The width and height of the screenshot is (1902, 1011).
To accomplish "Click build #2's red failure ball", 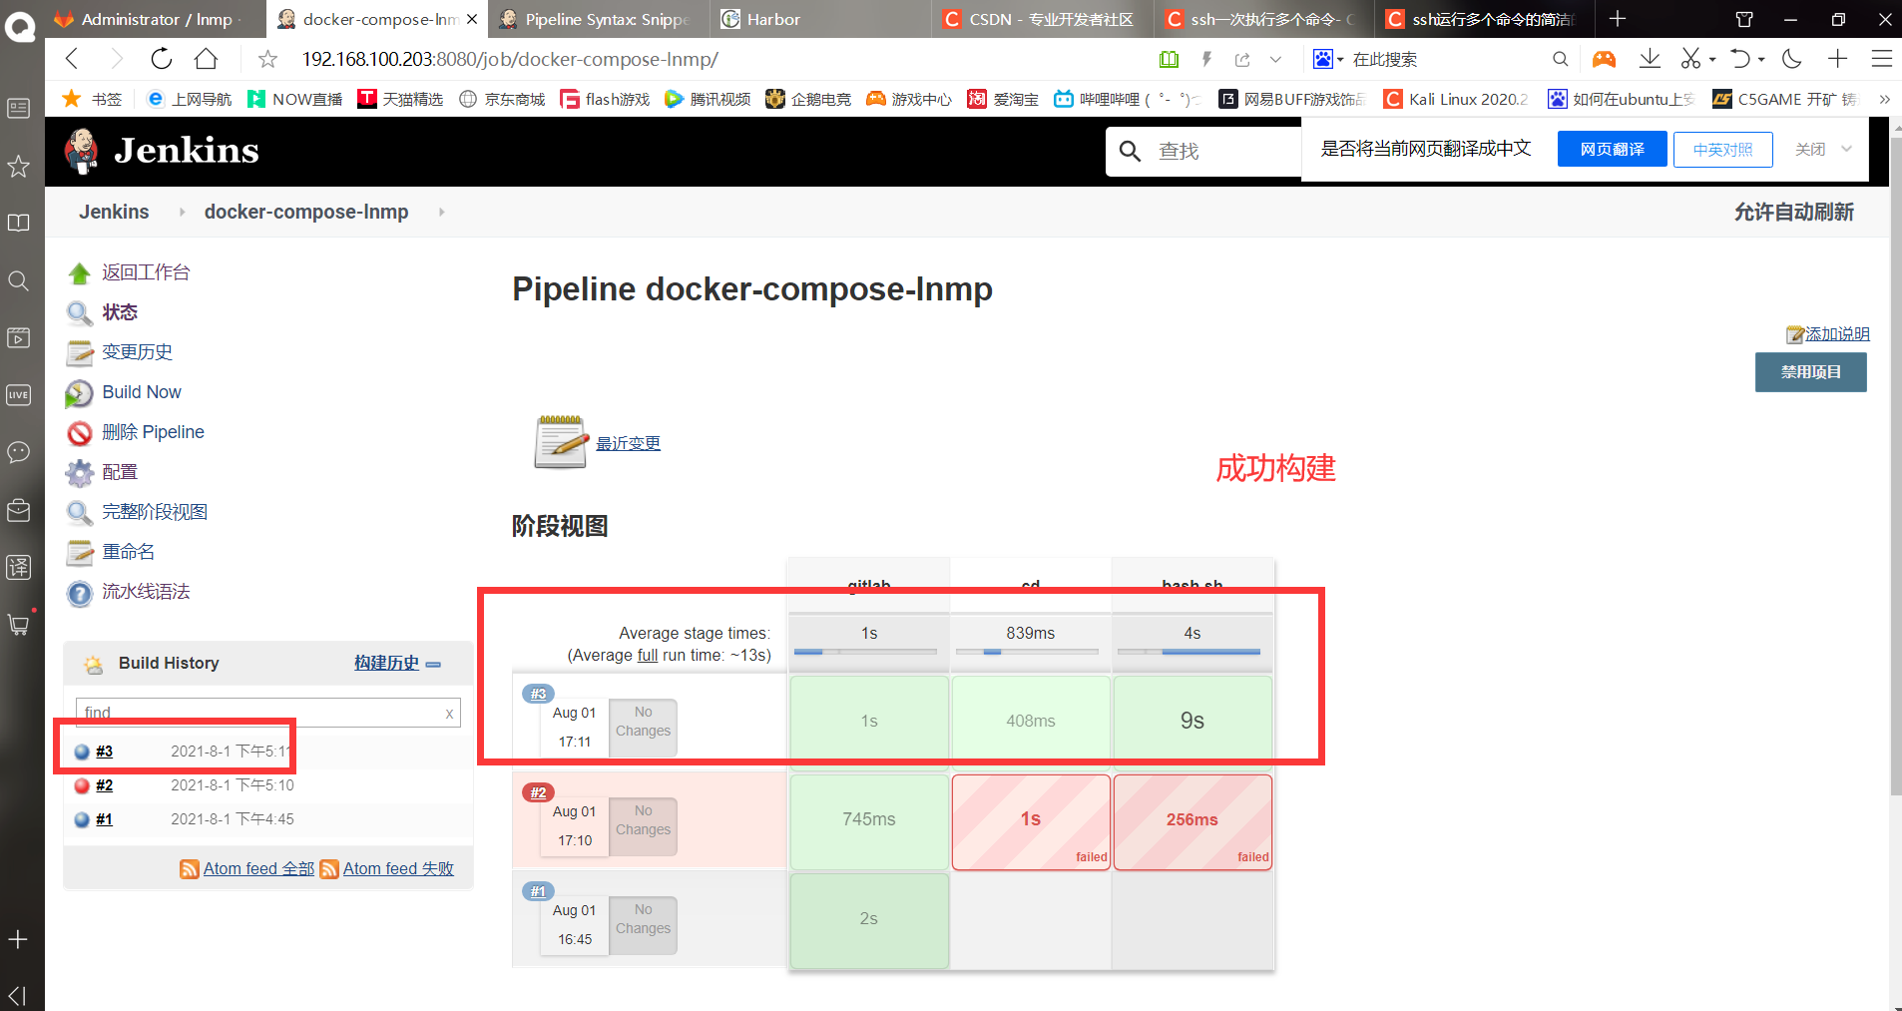I will (x=82, y=785).
